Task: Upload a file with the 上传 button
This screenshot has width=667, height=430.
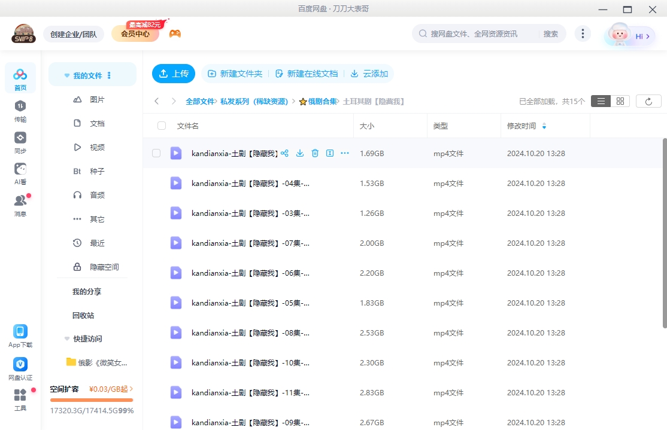Action: click(173, 74)
